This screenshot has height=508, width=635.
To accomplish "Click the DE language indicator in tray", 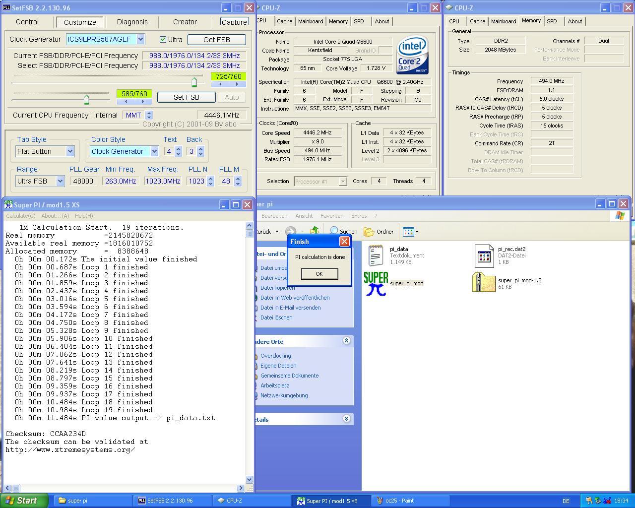I will tap(566, 501).
